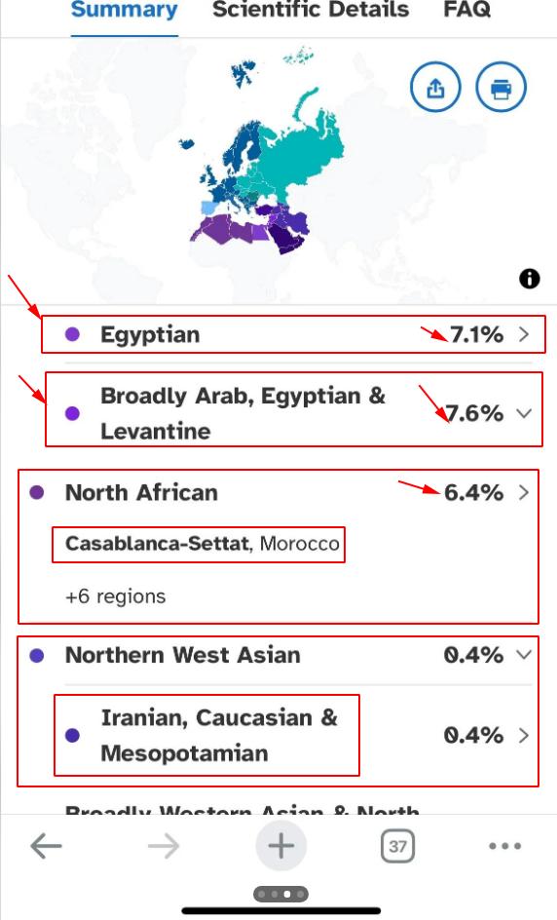Screen dimensions: 557x920
Task: Collapse Broadly Arab, Egyptian & Levantine chevron
Action: tap(524, 413)
